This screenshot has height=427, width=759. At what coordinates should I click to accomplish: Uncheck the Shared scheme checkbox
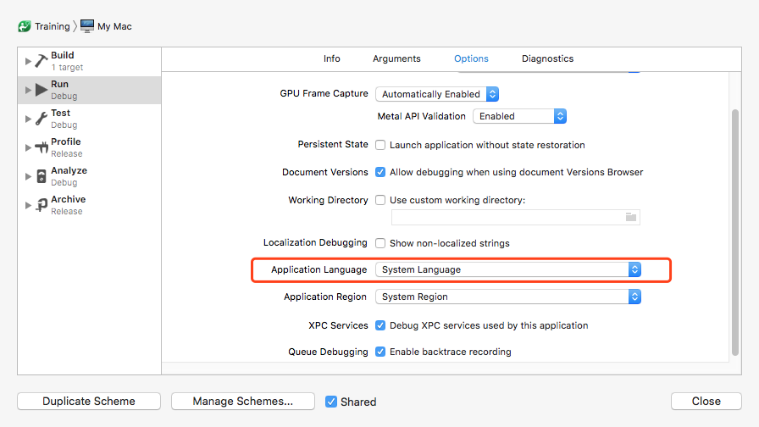pos(331,402)
